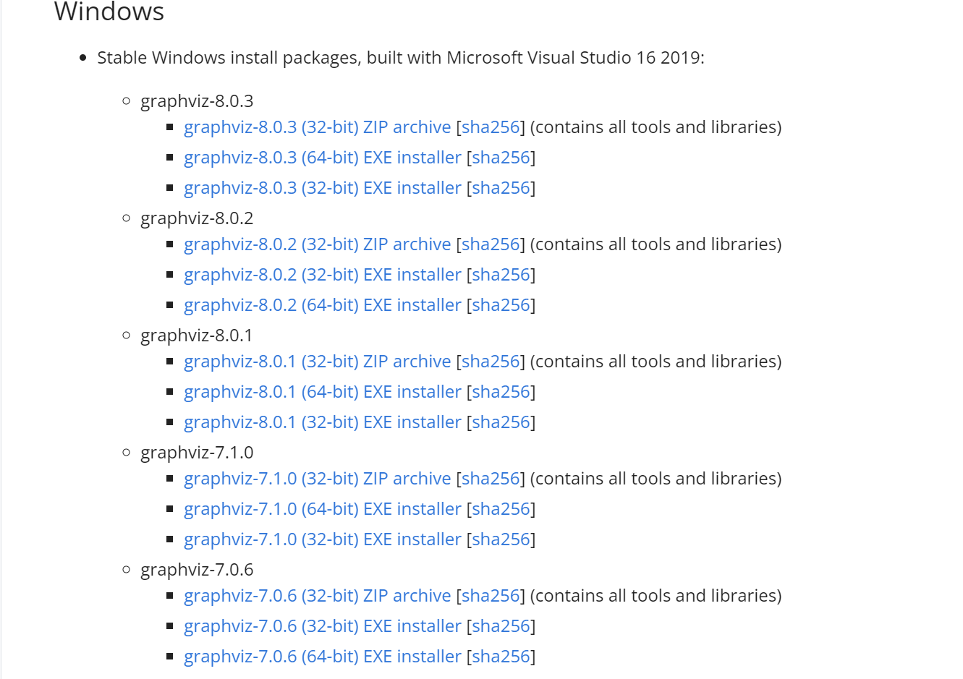The width and height of the screenshot is (963, 679).
Task: Open sha256 for graphviz-7.0.6 32-bit EXE installer
Action: click(501, 626)
